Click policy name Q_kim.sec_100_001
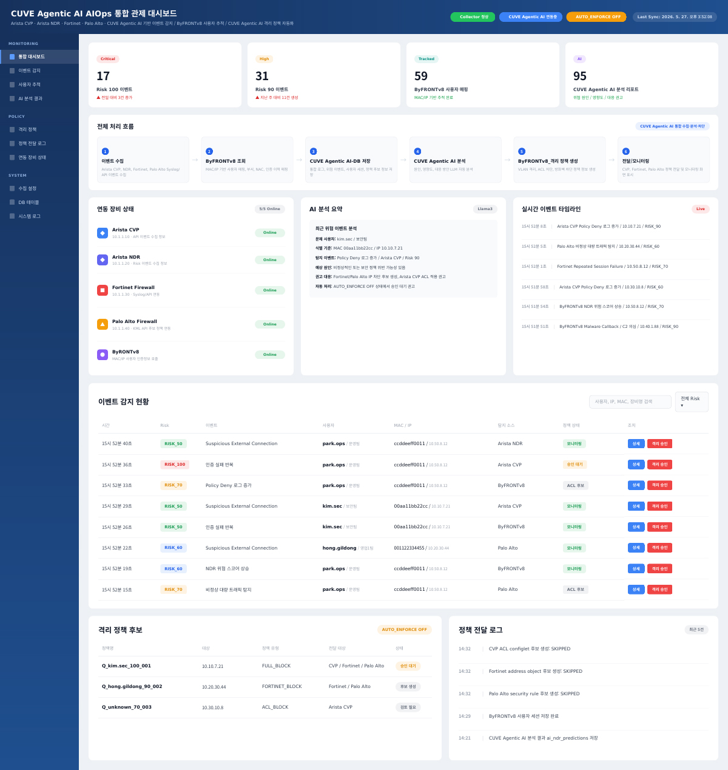Image resolution: width=728 pixels, height=770 pixels. click(x=126, y=666)
